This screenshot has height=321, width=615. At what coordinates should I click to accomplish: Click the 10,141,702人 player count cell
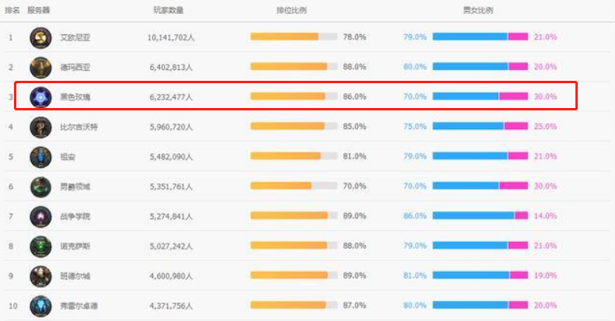169,37
